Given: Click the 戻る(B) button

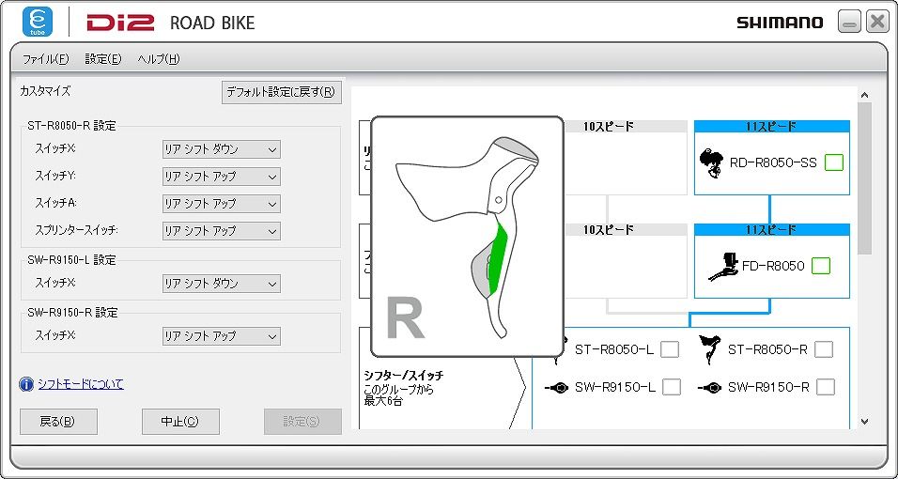Looking at the screenshot, I should (58, 422).
